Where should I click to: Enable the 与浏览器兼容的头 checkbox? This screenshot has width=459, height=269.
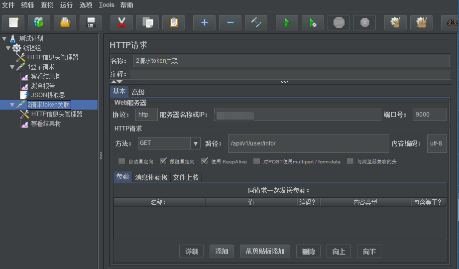point(350,161)
